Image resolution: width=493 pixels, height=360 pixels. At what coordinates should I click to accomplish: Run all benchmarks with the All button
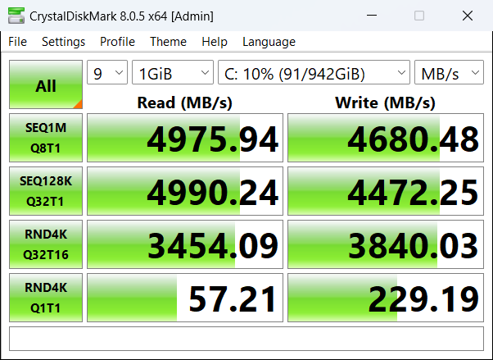tap(46, 84)
